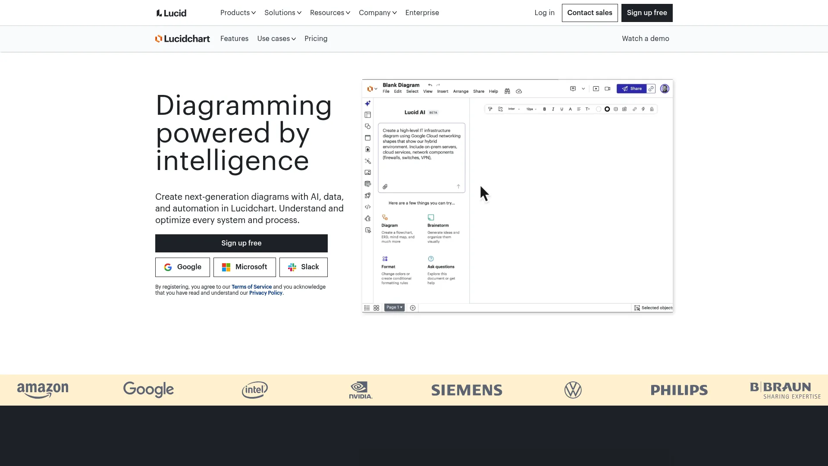The width and height of the screenshot is (828, 466).
Task: Click the lock icon in formatting toolbar
Action: (652, 109)
